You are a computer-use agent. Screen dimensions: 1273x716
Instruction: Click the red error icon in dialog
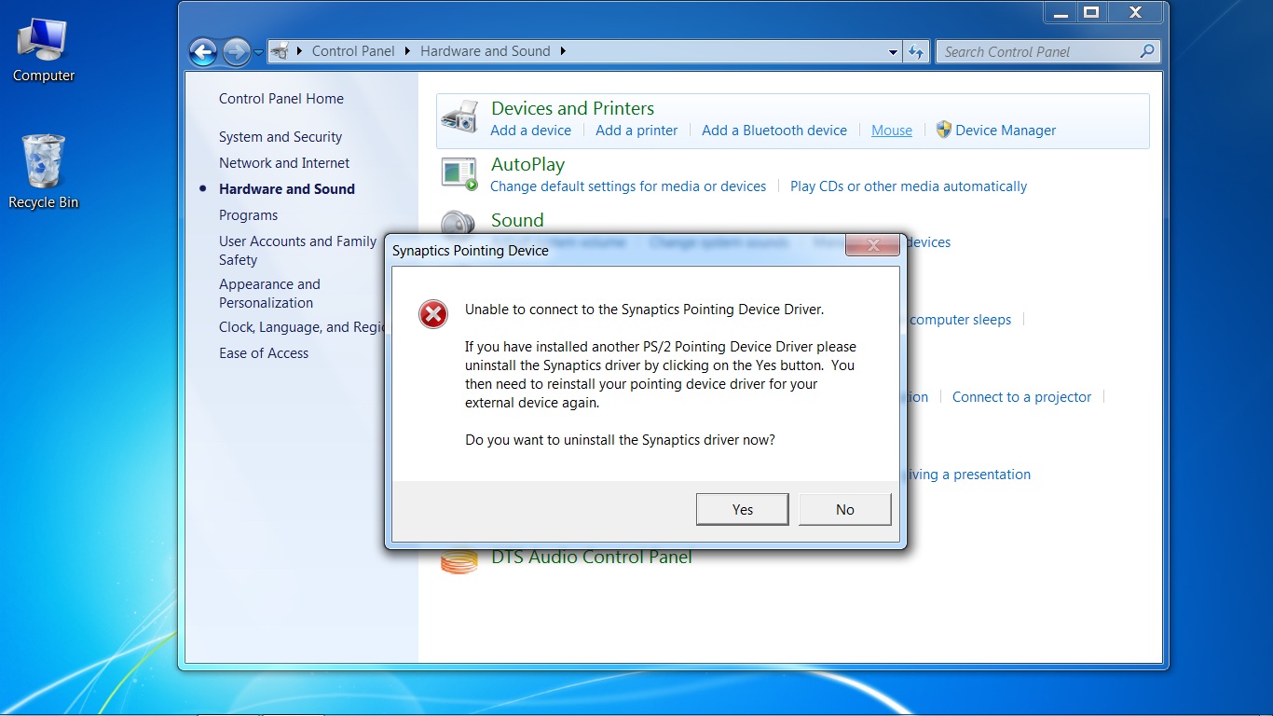(x=432, y=314)
